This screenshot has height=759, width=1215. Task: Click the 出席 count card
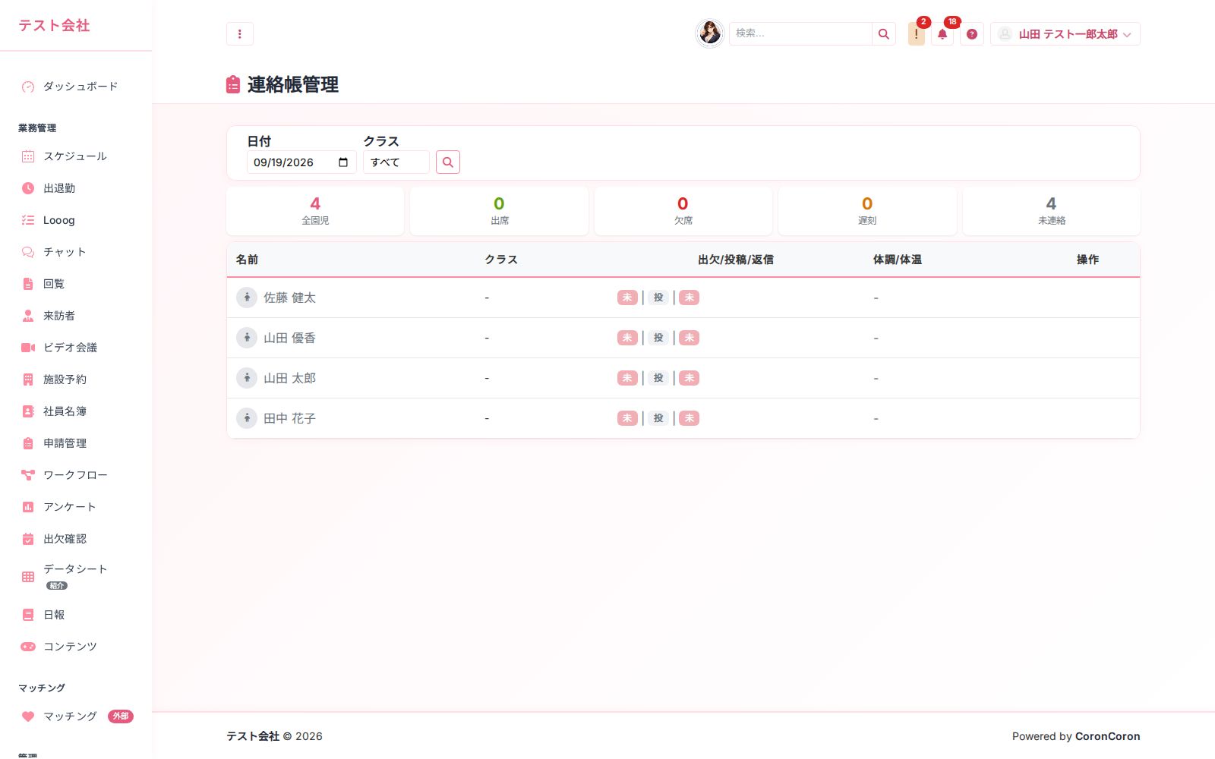coord(499,211)
